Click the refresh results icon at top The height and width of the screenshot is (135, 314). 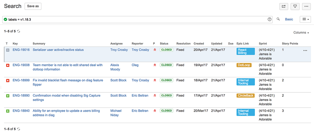[19, 31]
